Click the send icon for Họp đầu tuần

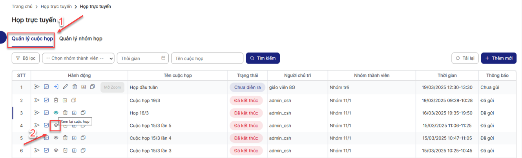[x=37, y=87]
